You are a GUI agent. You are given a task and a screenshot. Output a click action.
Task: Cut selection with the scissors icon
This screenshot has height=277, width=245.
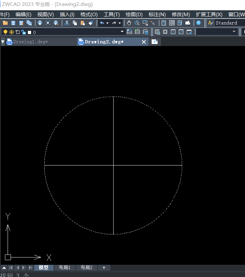67,23
